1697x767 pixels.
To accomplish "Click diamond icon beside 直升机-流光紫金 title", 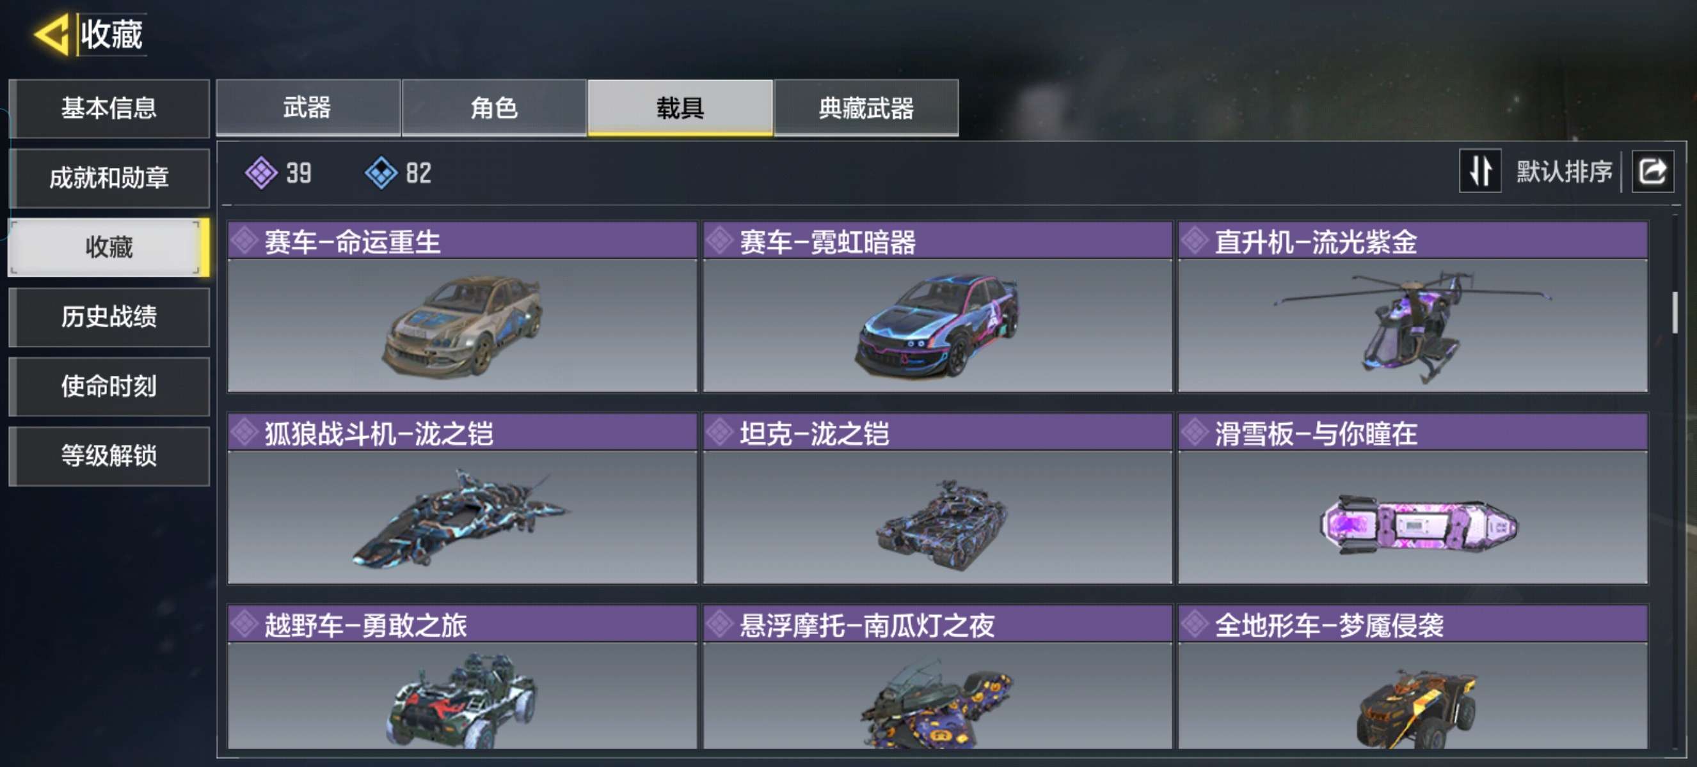I will click(x=1194, y=241).
